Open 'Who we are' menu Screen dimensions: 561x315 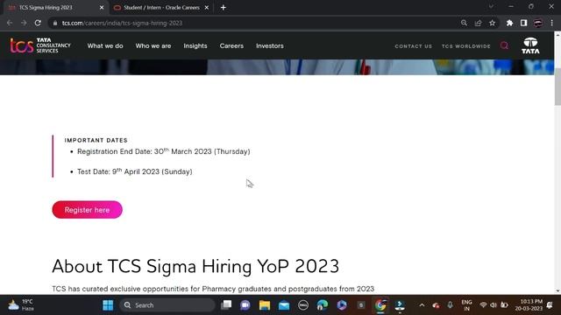(153, 45)
